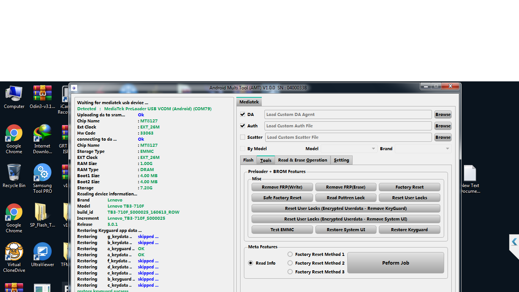Click the Peform Job button
This screenshot has width=519, height=292.
[x=396, y=263]
